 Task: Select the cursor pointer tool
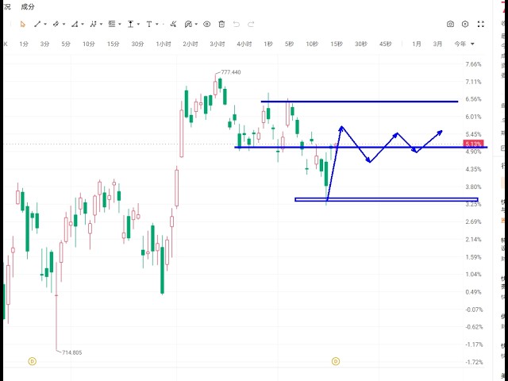23,25
